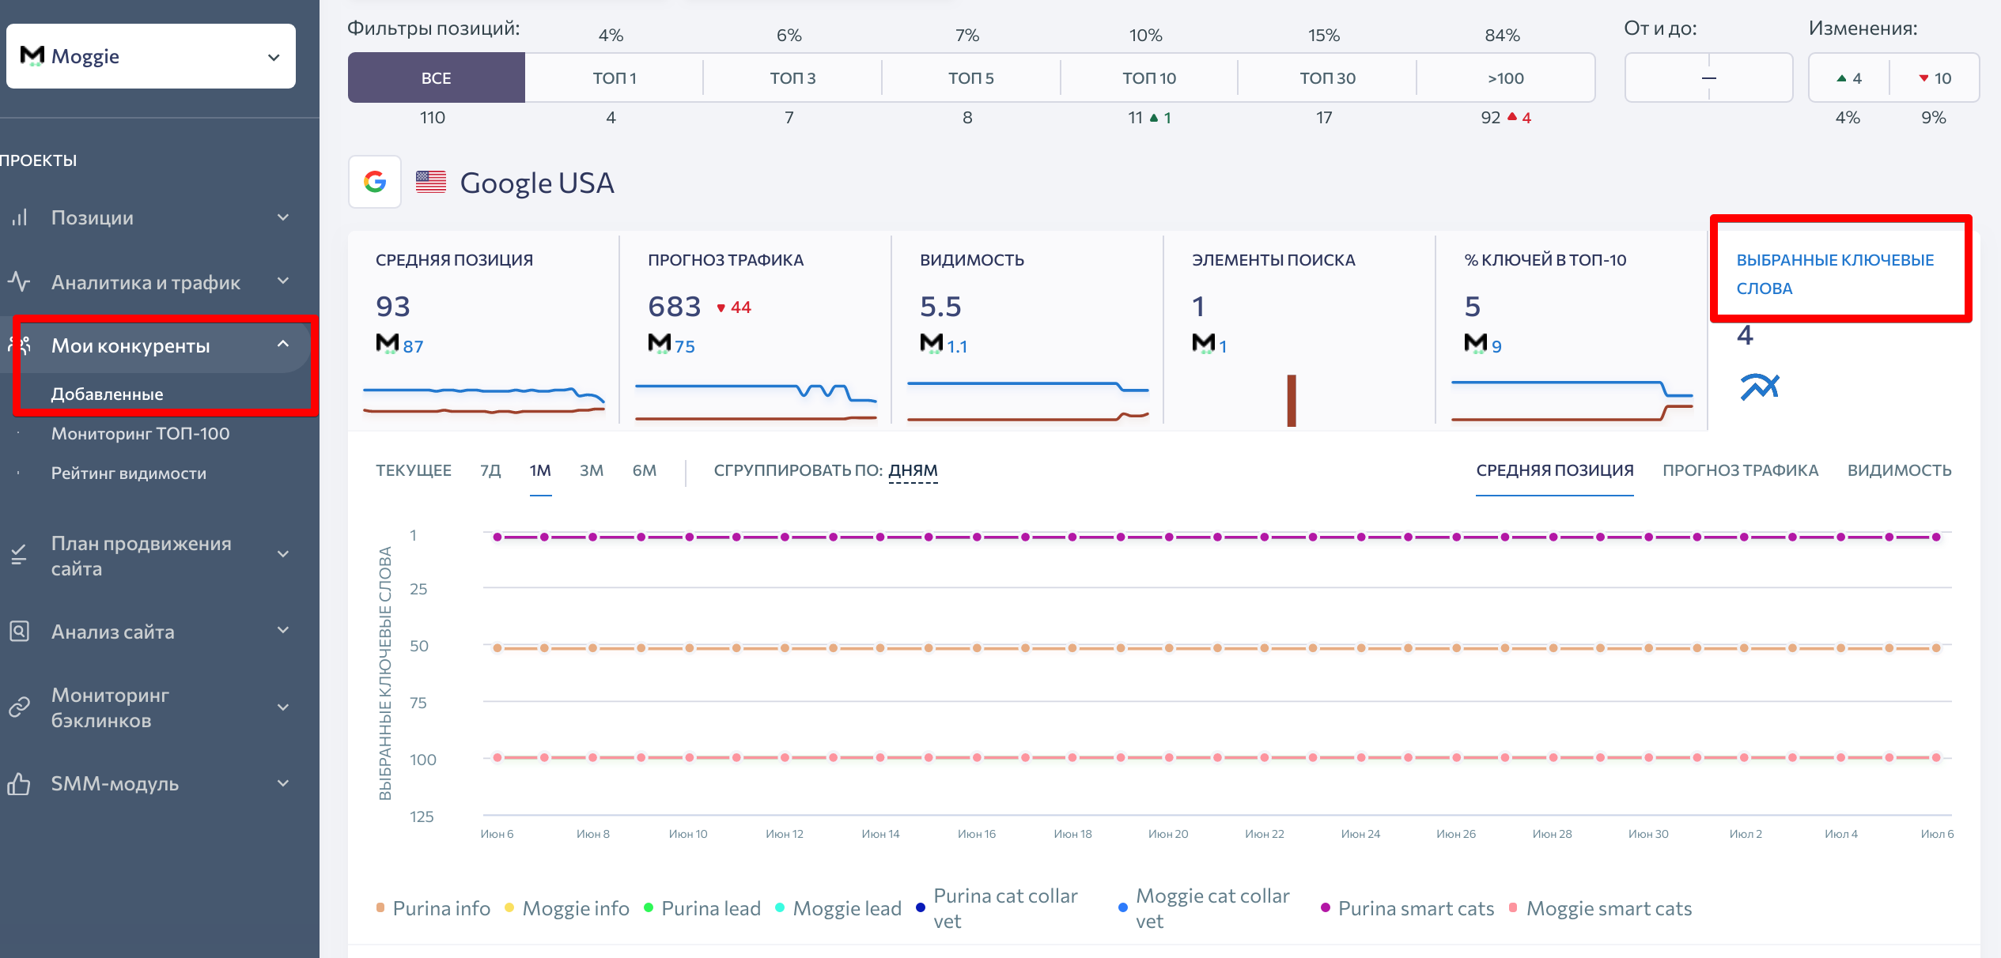Open the Moggie project selector dropdown

(151, 56)
